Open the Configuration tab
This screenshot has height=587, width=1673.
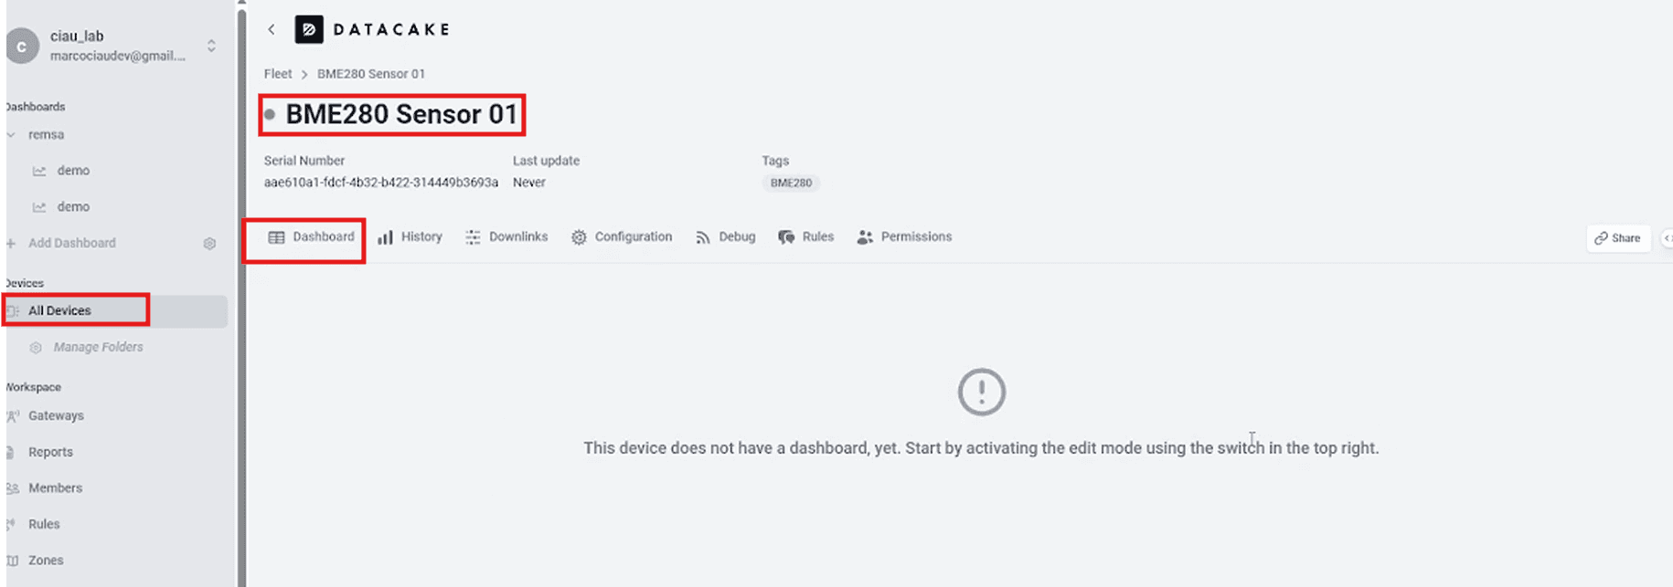[622, 237]
